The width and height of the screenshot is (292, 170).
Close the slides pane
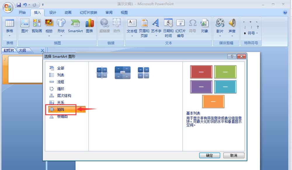pyautogui.click(x=42, y=50)
